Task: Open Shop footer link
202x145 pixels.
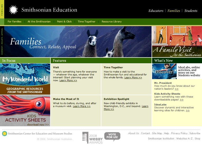Action: click(x=197, y=139)
